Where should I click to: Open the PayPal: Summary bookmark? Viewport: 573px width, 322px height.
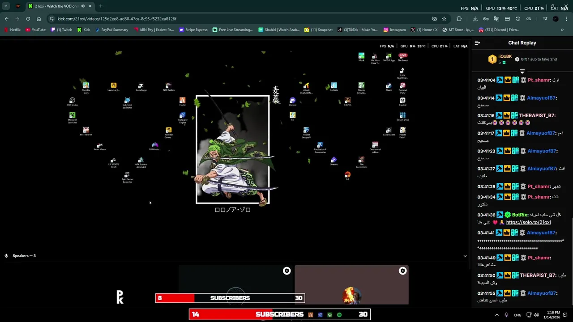coord(111,30)
